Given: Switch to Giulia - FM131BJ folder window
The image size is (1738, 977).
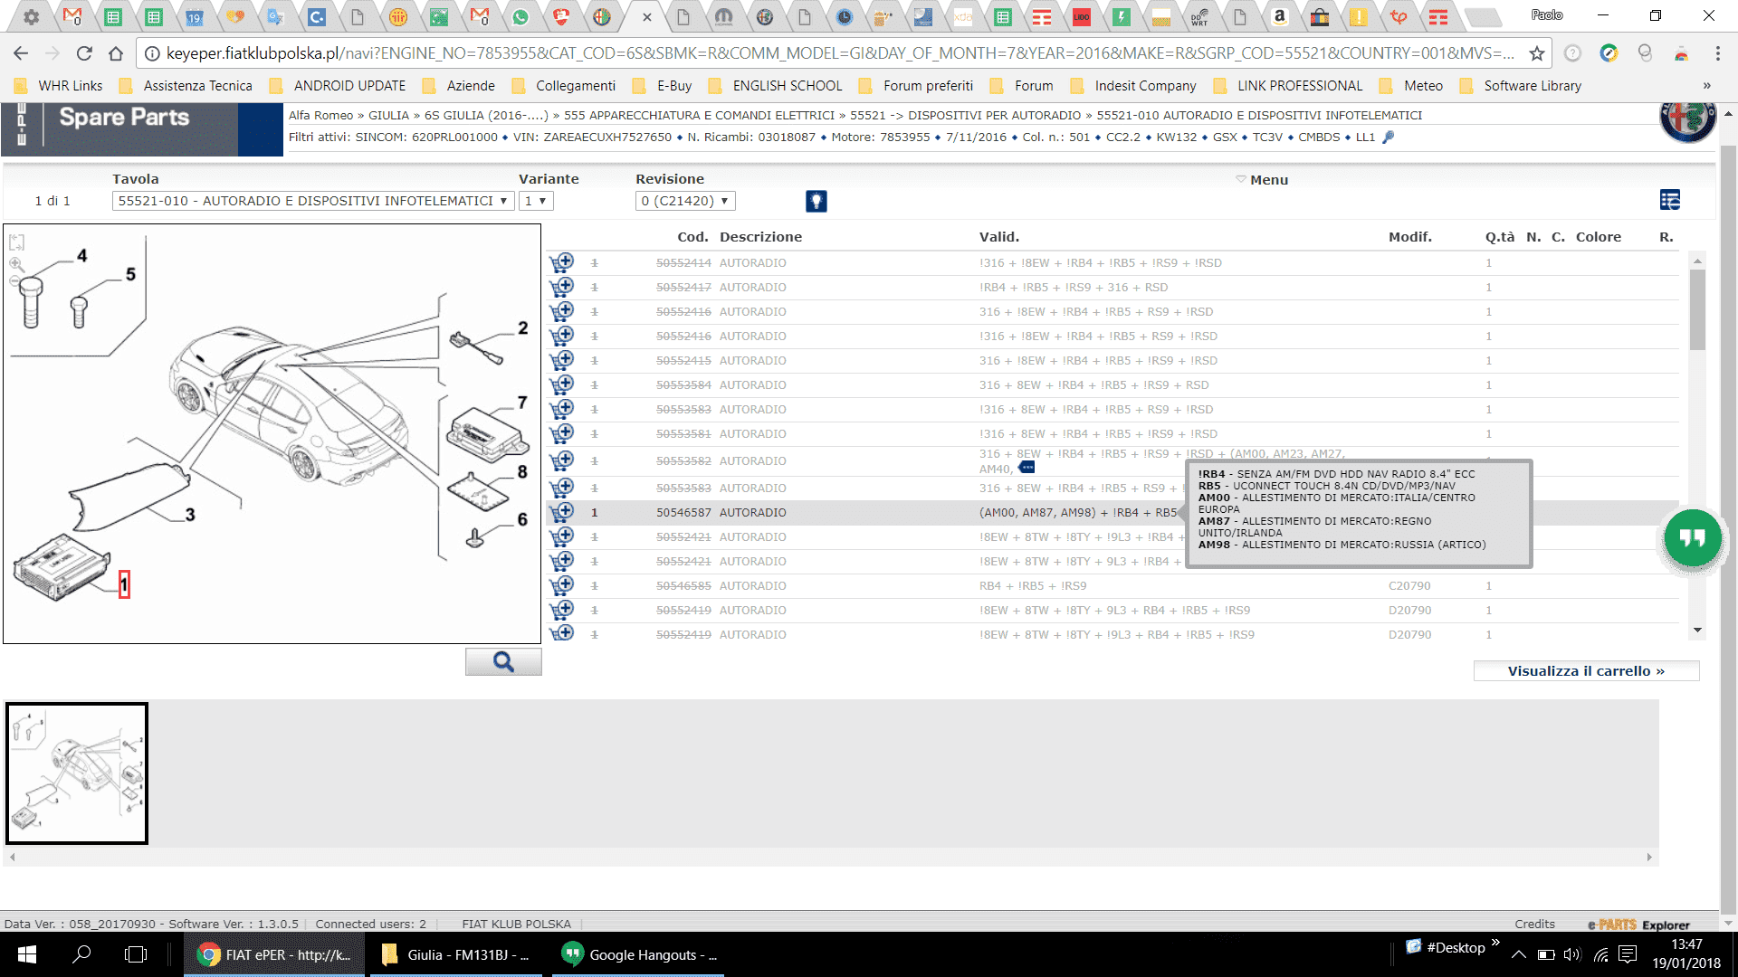Looking at the screenshot, I should click(x=454, y=954).
